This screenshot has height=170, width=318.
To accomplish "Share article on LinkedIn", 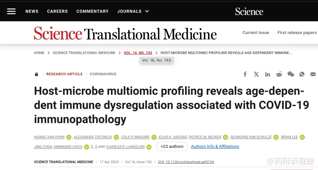I will [267, 74].
